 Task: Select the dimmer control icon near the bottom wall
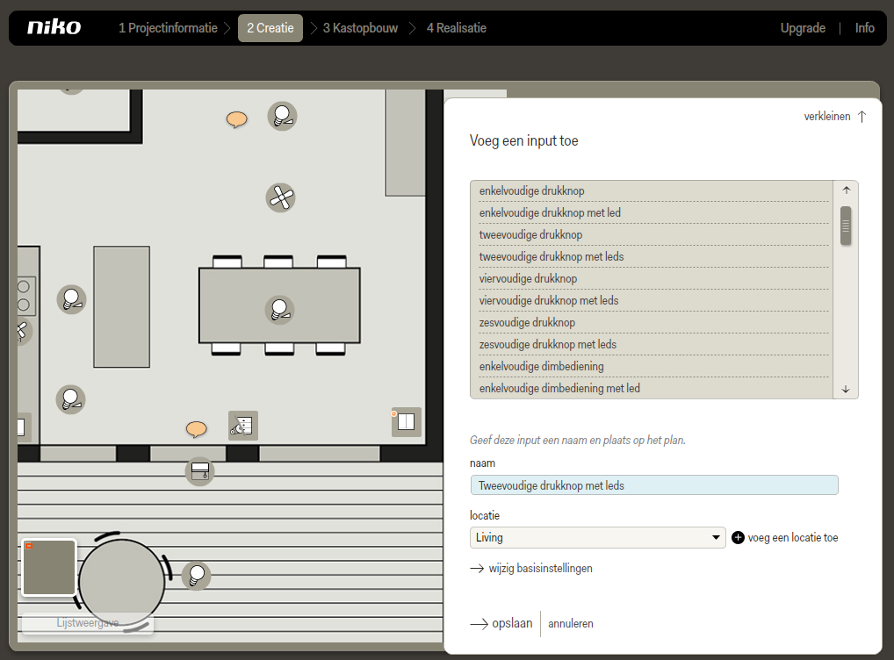243,425
